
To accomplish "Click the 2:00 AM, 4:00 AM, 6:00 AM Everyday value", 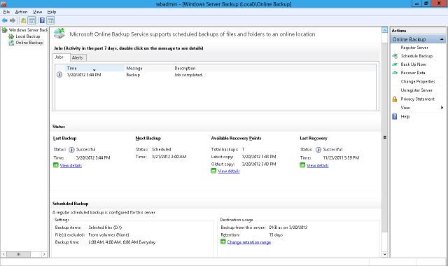I will [122, 242].
